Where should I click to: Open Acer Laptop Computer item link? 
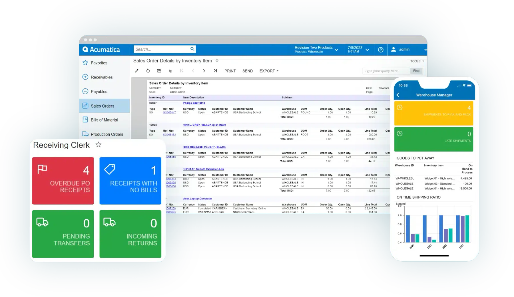(198, 199)
